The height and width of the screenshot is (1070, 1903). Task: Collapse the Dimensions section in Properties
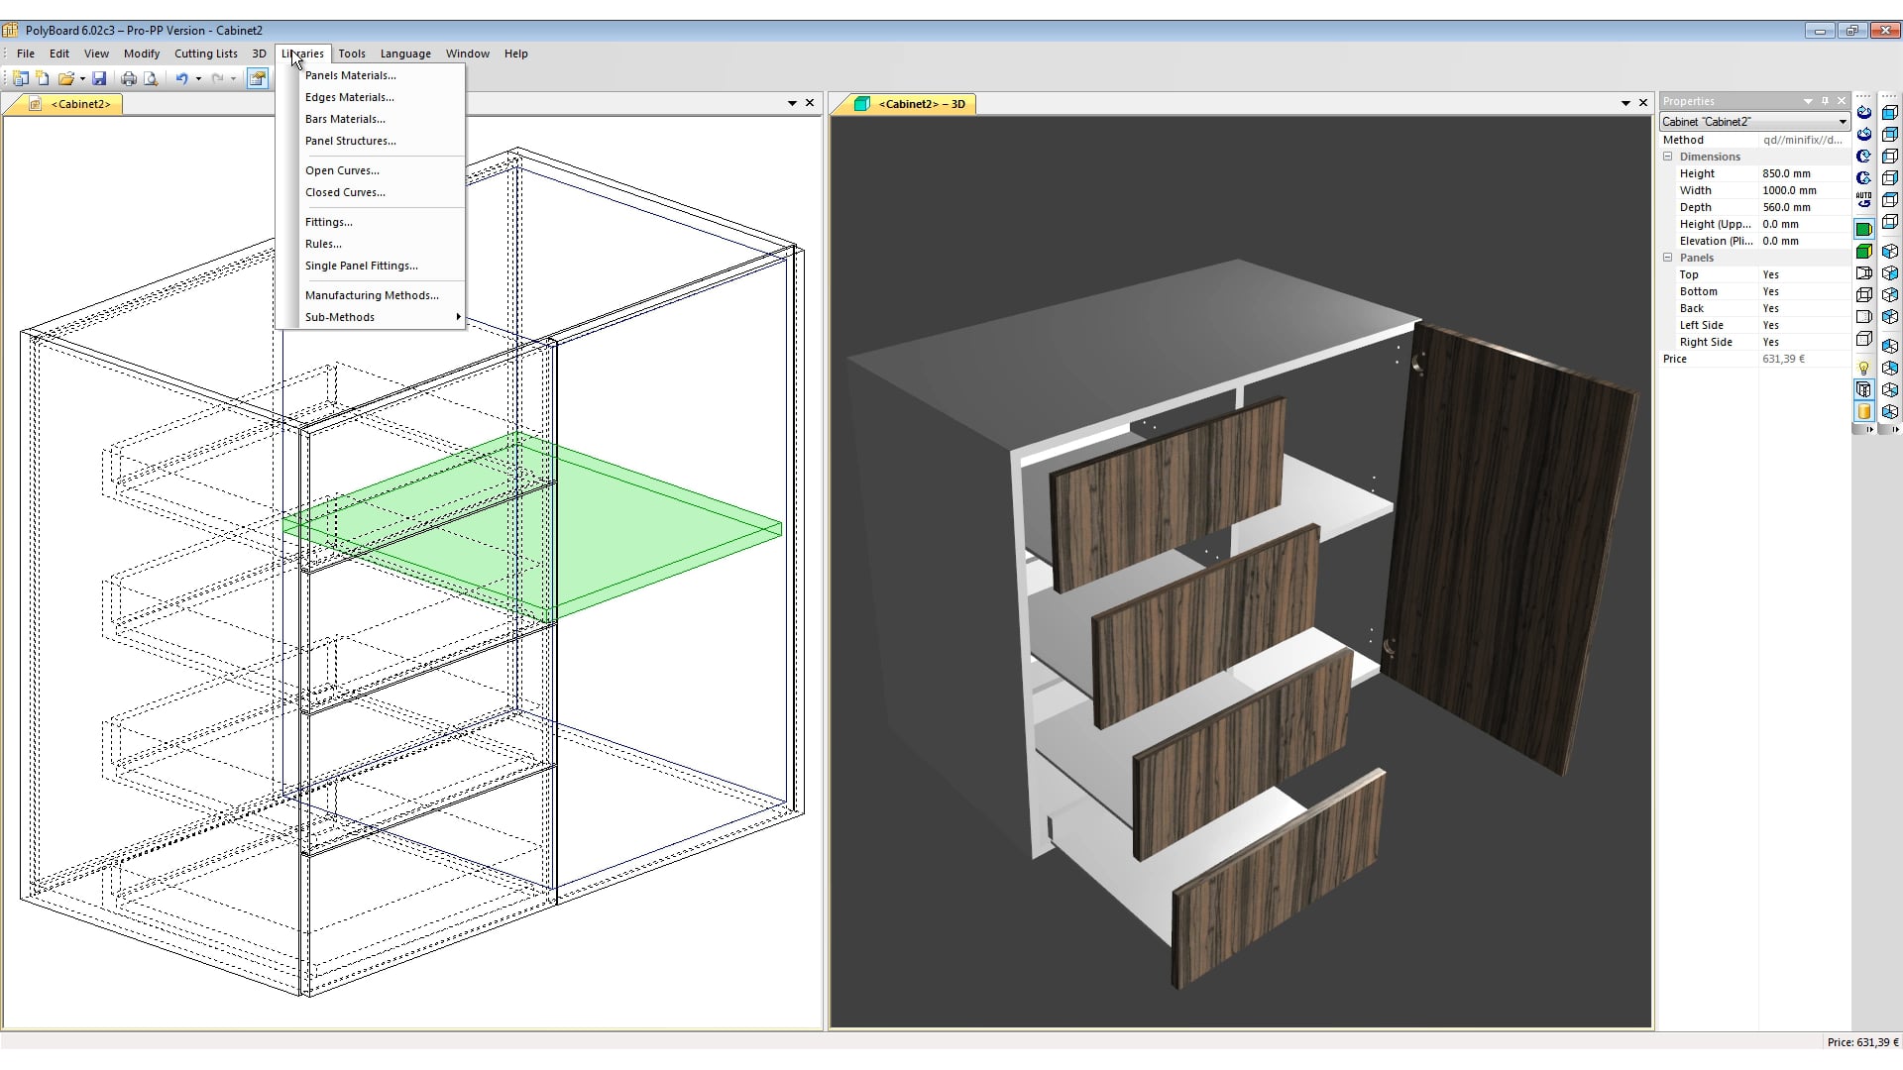coord(1668,157)
